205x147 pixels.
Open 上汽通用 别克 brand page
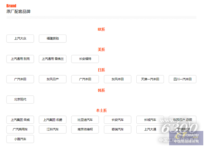[x=20, y=59]
